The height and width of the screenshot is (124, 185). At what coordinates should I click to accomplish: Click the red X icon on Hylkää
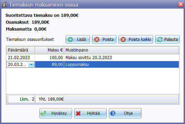tap(78, 113)
